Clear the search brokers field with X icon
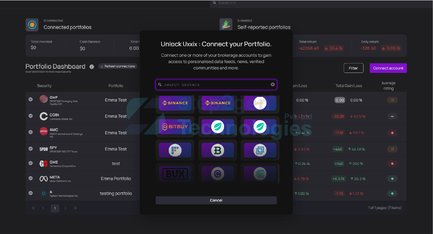 point(272,85)
